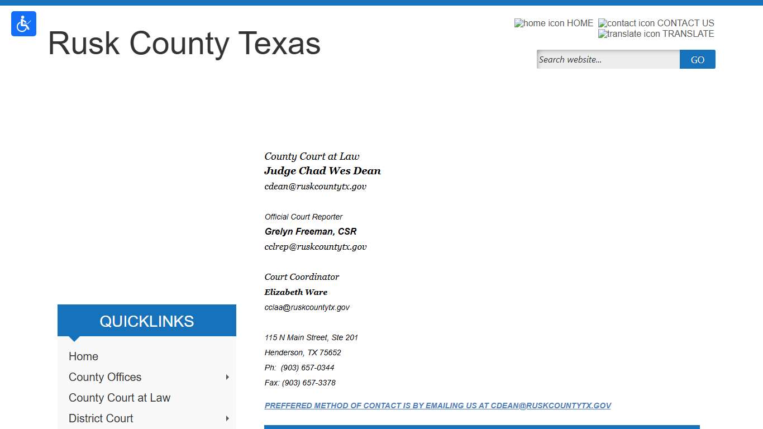Click the QUICKLINKS panel header
The height and width of the screenshot is (429, 763).
click(x=146, y=321)
